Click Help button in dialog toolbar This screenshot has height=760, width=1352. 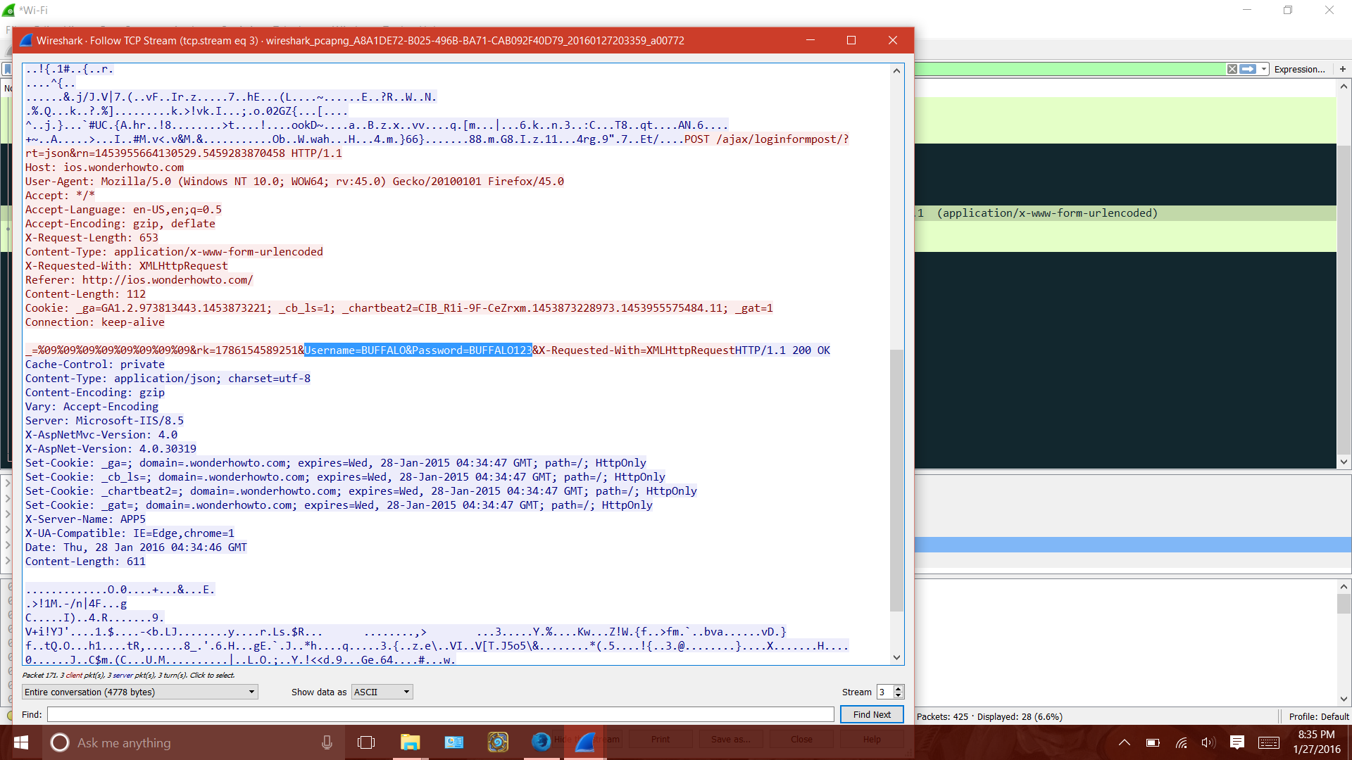click(x=871, y=740)
